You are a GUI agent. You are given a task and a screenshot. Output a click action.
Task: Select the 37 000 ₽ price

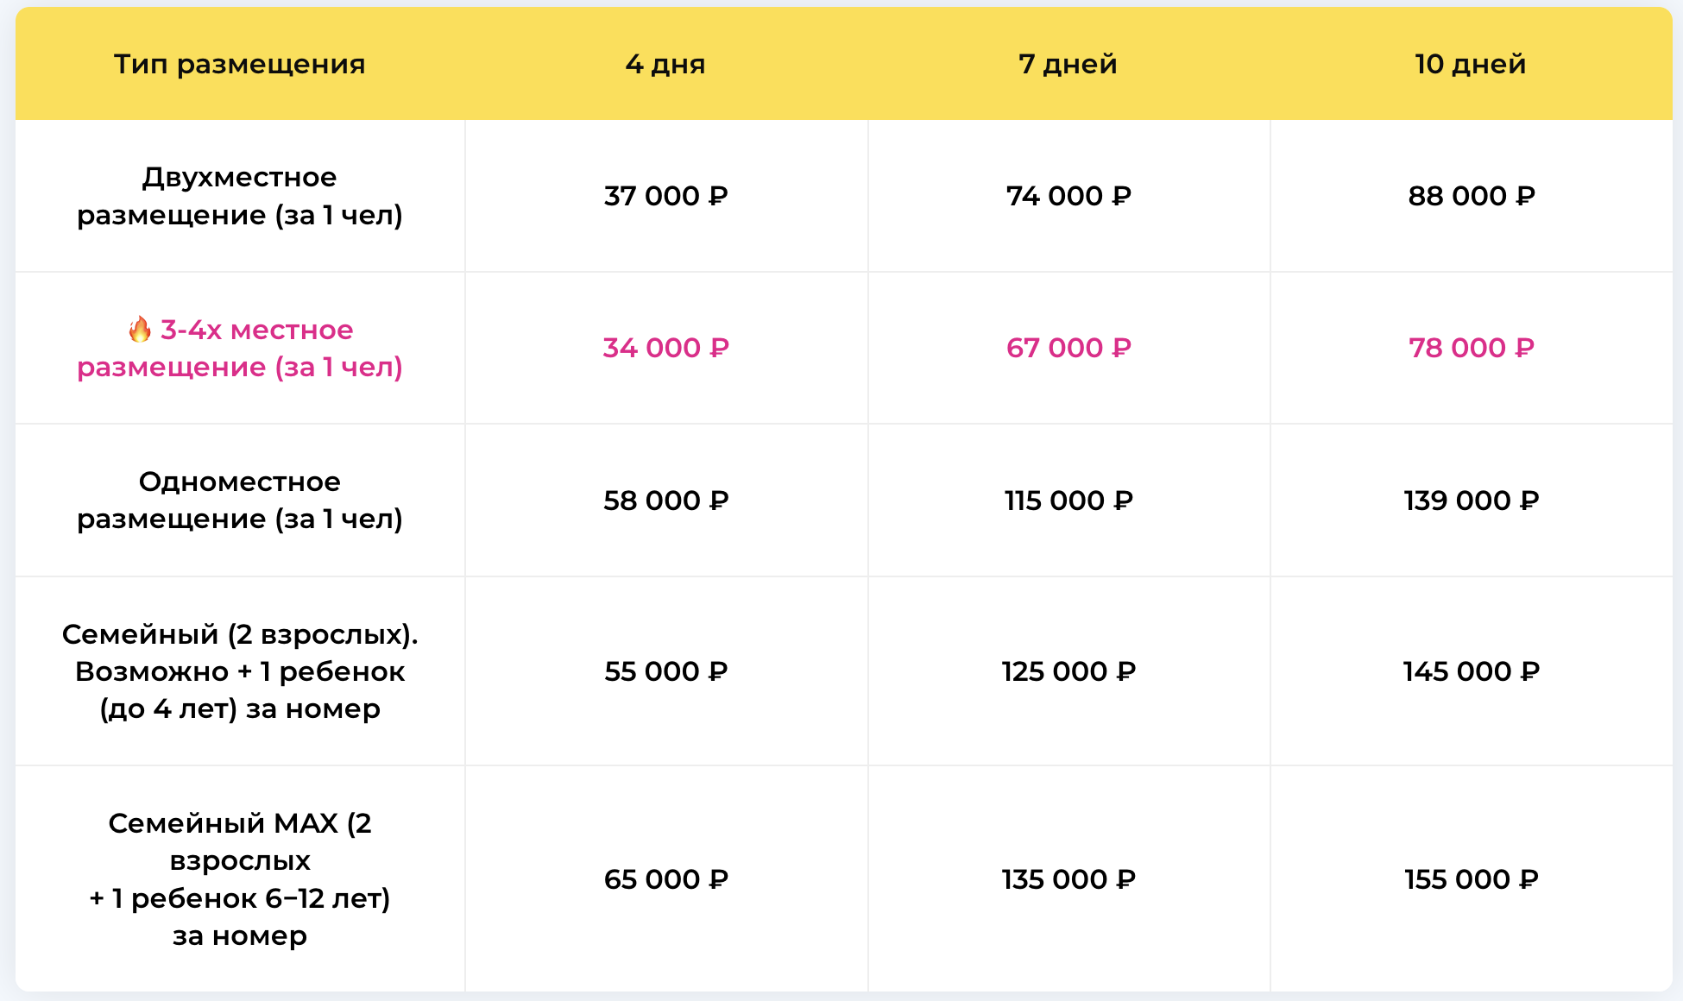click(x=665, y=196)
